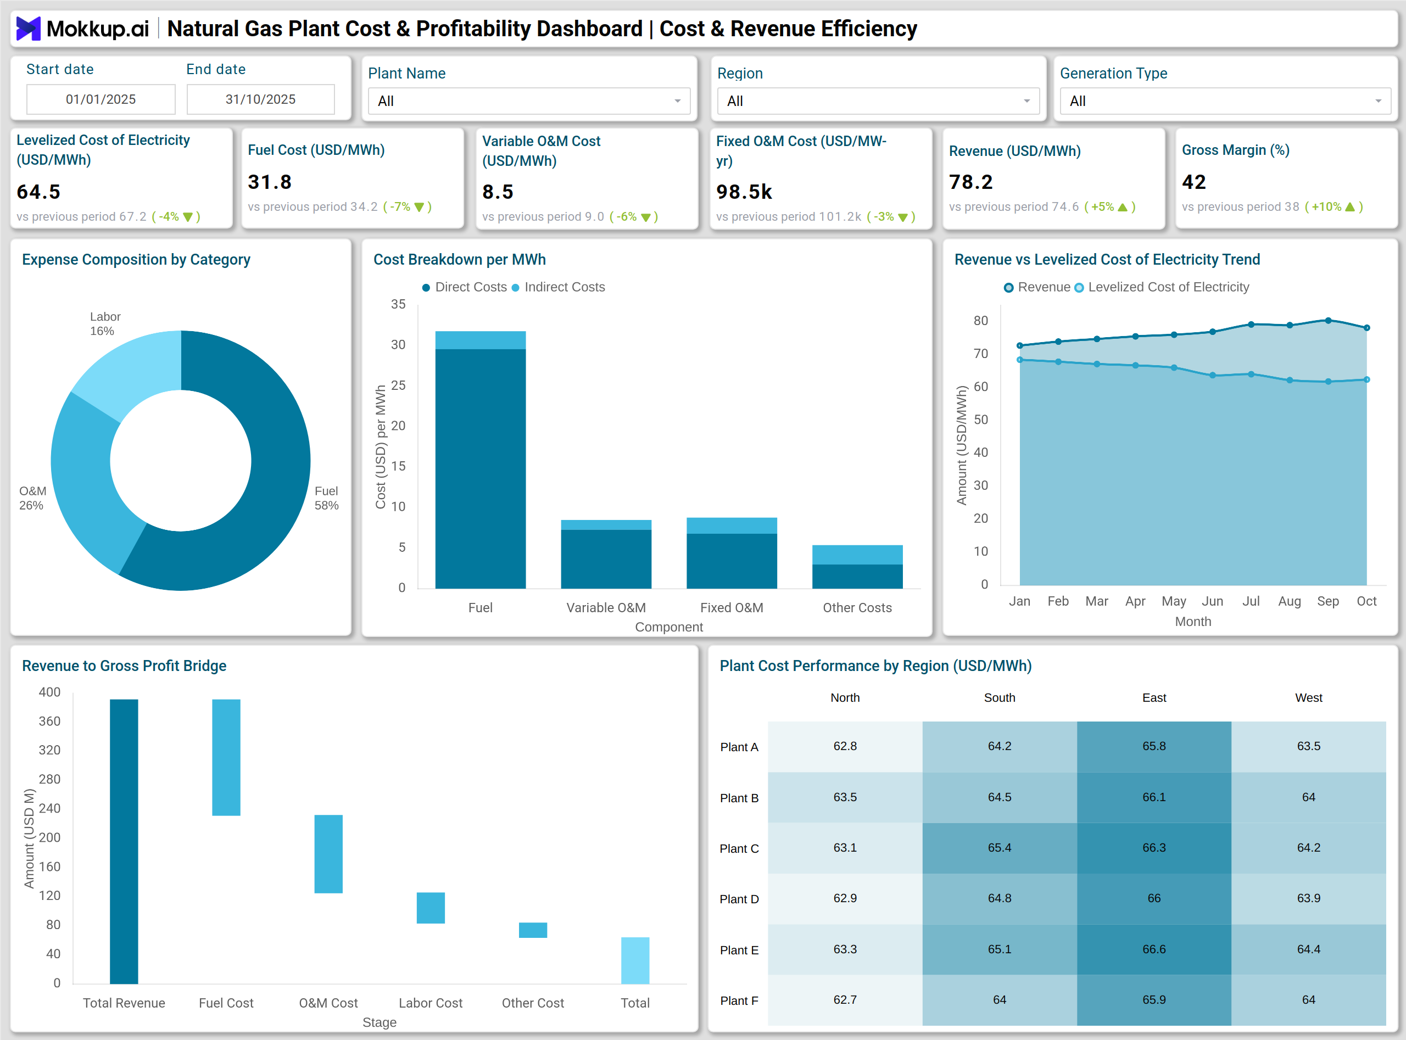Click Plant E West cell 64.4
The height and width of the screenshot is (1040, 1406).
(x=1309, y=949)
